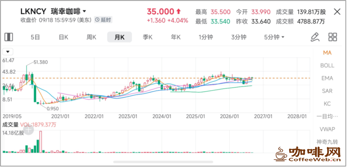Image resolution: width=347 pixels, height=167 pixels.
Task: Switch to the 日K chart tab
Action: (64, 37)
